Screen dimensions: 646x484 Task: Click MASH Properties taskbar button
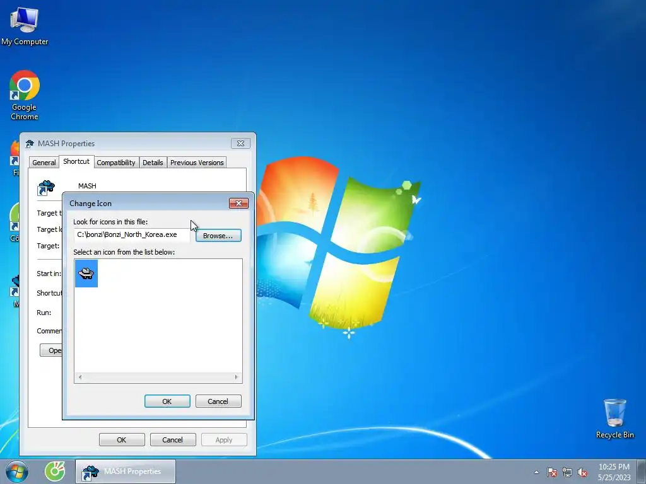[x=126, y=471]
